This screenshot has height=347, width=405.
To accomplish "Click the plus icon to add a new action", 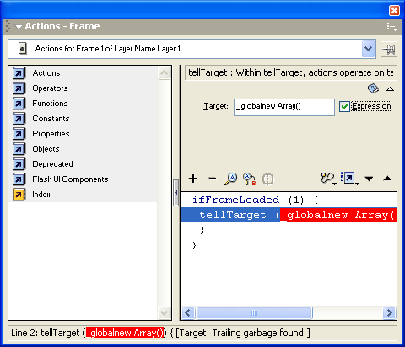I will coord(193,179).
